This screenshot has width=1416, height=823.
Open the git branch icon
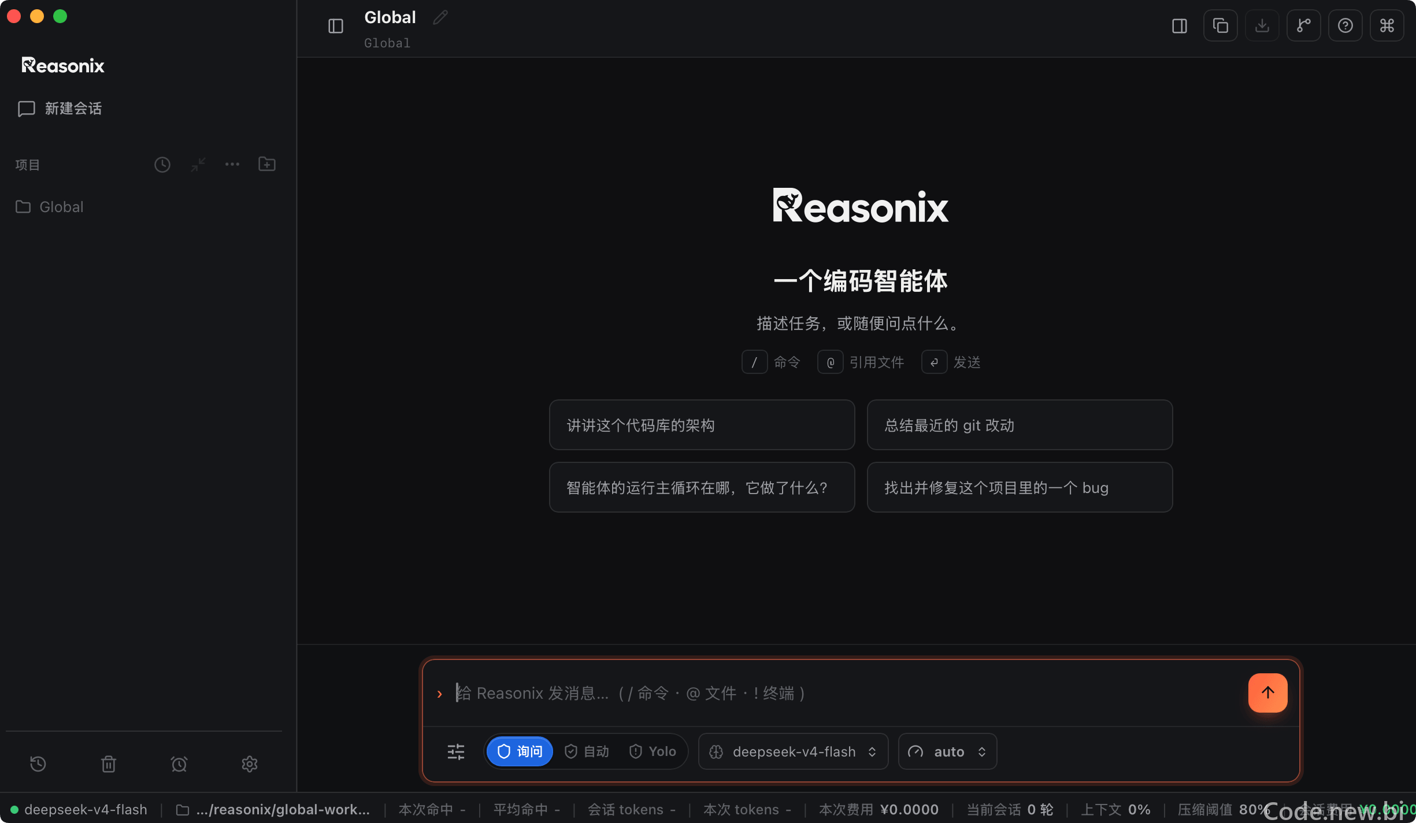[1304, 26]
